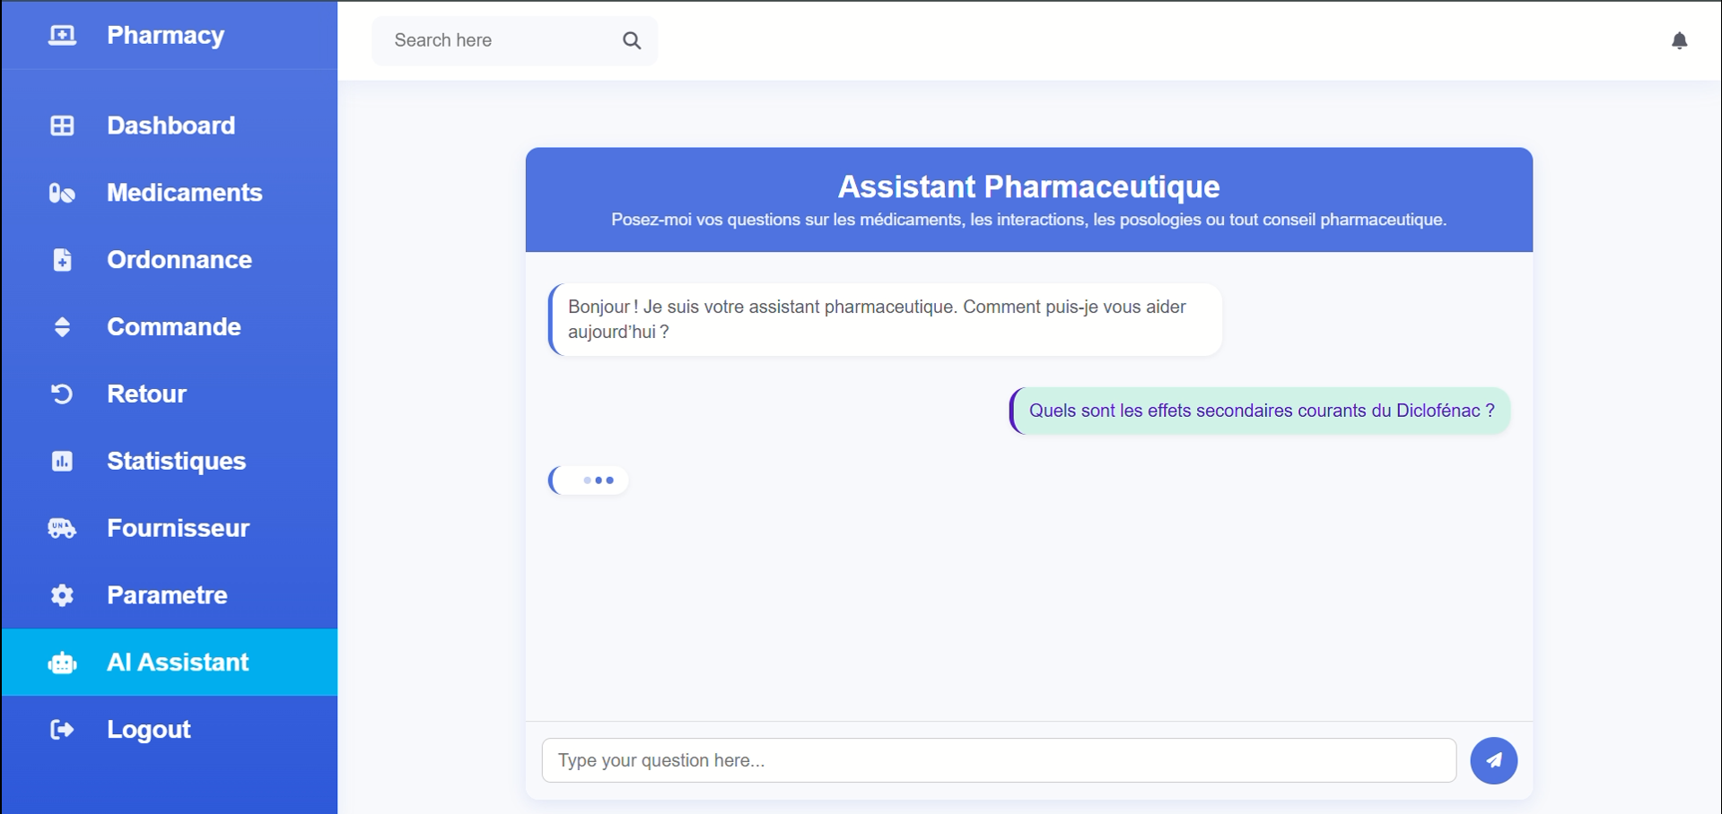
Task: Click the Parametre gear icon
Action: (62, 595)
